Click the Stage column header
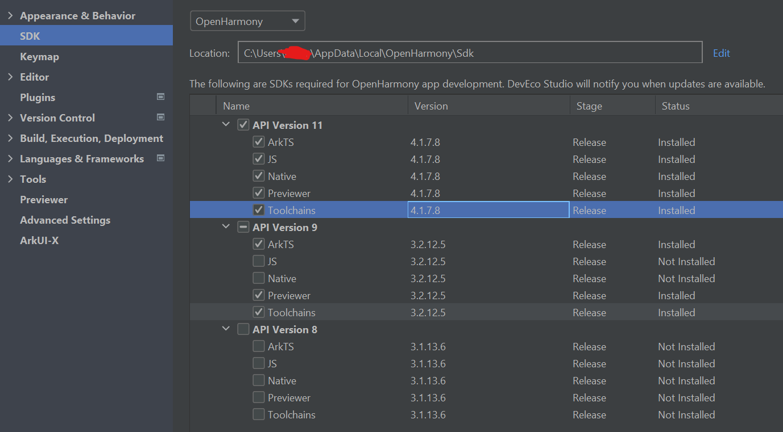The height and width of the screenshot is (432, 783). (612, 106)
